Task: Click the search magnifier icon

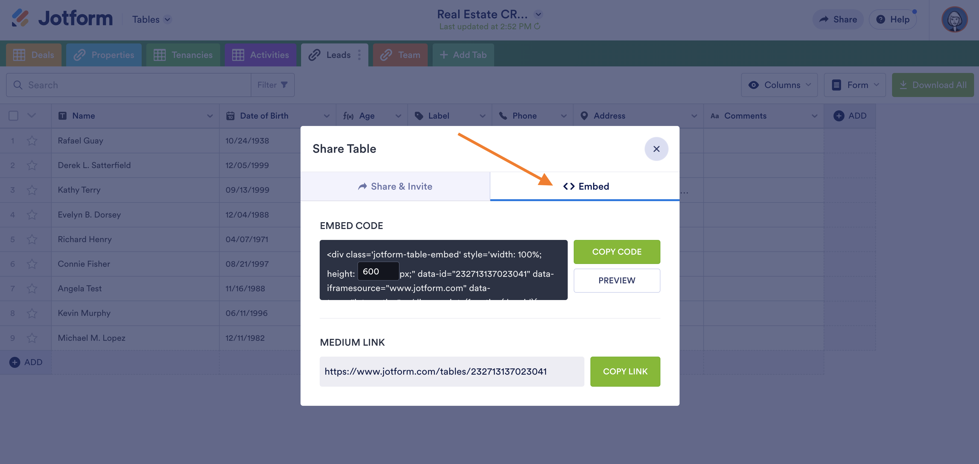Action: pyautogui.click(x=18, y=85)
